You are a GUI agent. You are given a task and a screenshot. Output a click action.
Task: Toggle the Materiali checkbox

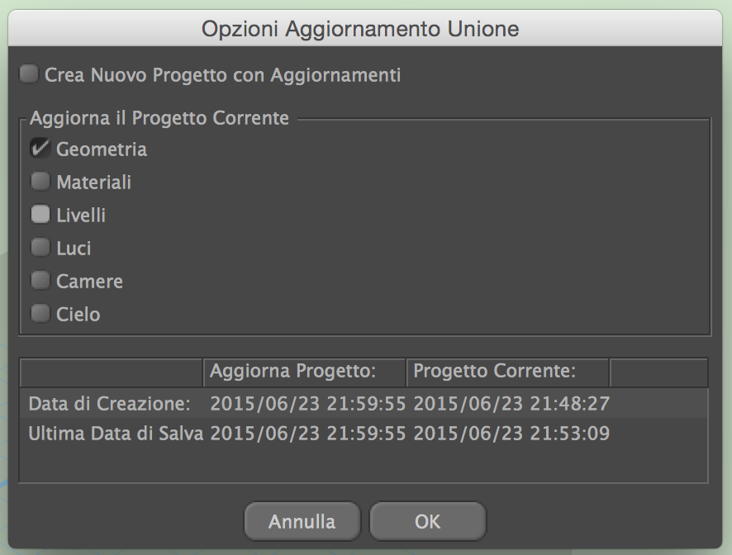tap(40, 182)
